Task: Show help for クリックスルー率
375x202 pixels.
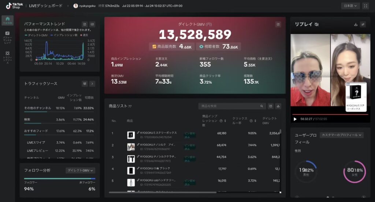Action: 251,121
